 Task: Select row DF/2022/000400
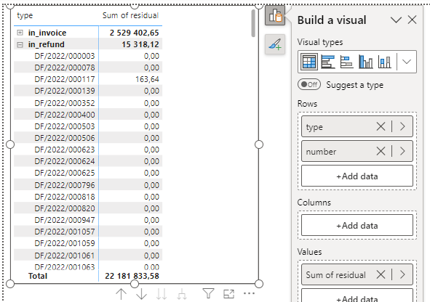pos(65,115)
